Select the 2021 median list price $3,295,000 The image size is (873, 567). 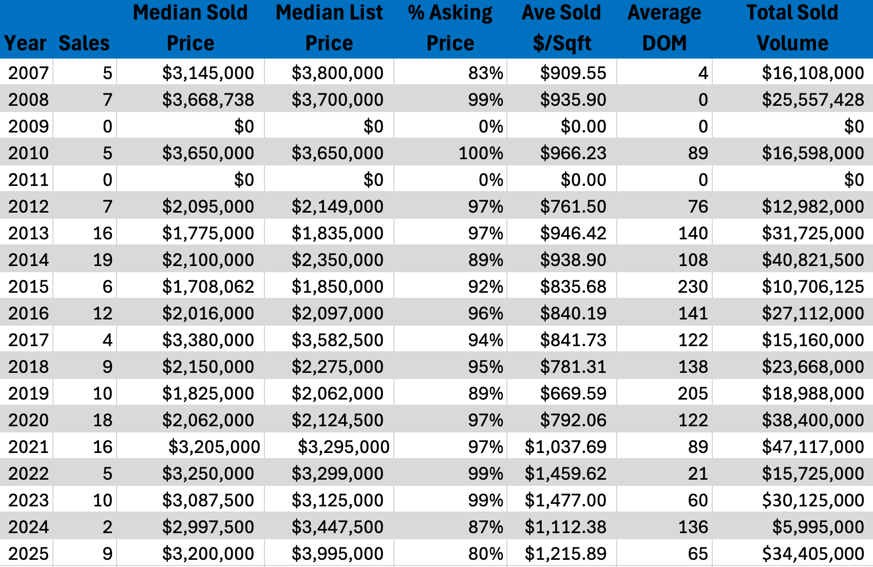[x=344, y=447]
